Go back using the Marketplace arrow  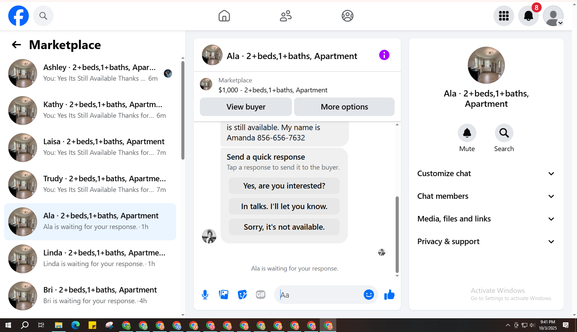click(16, 45)
